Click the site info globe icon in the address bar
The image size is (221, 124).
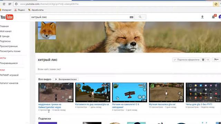click(16, 4)
